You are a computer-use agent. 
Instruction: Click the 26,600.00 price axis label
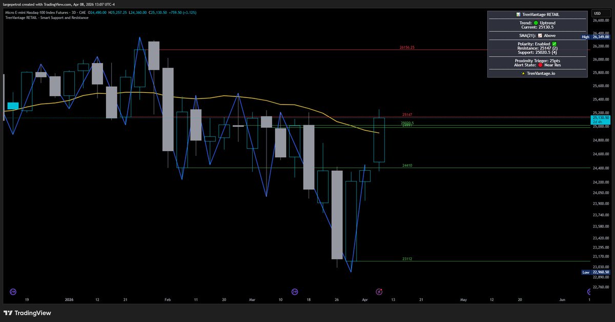(x=600, y=21)
